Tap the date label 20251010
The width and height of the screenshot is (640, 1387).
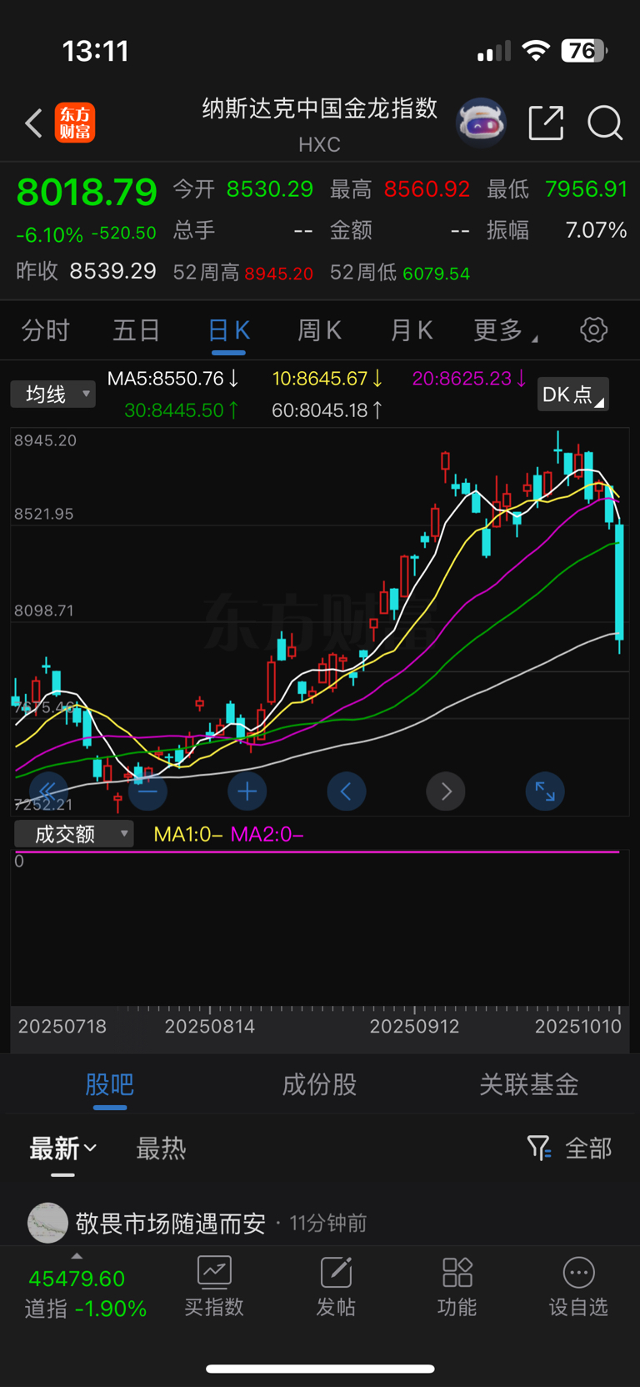[578, 1027]
